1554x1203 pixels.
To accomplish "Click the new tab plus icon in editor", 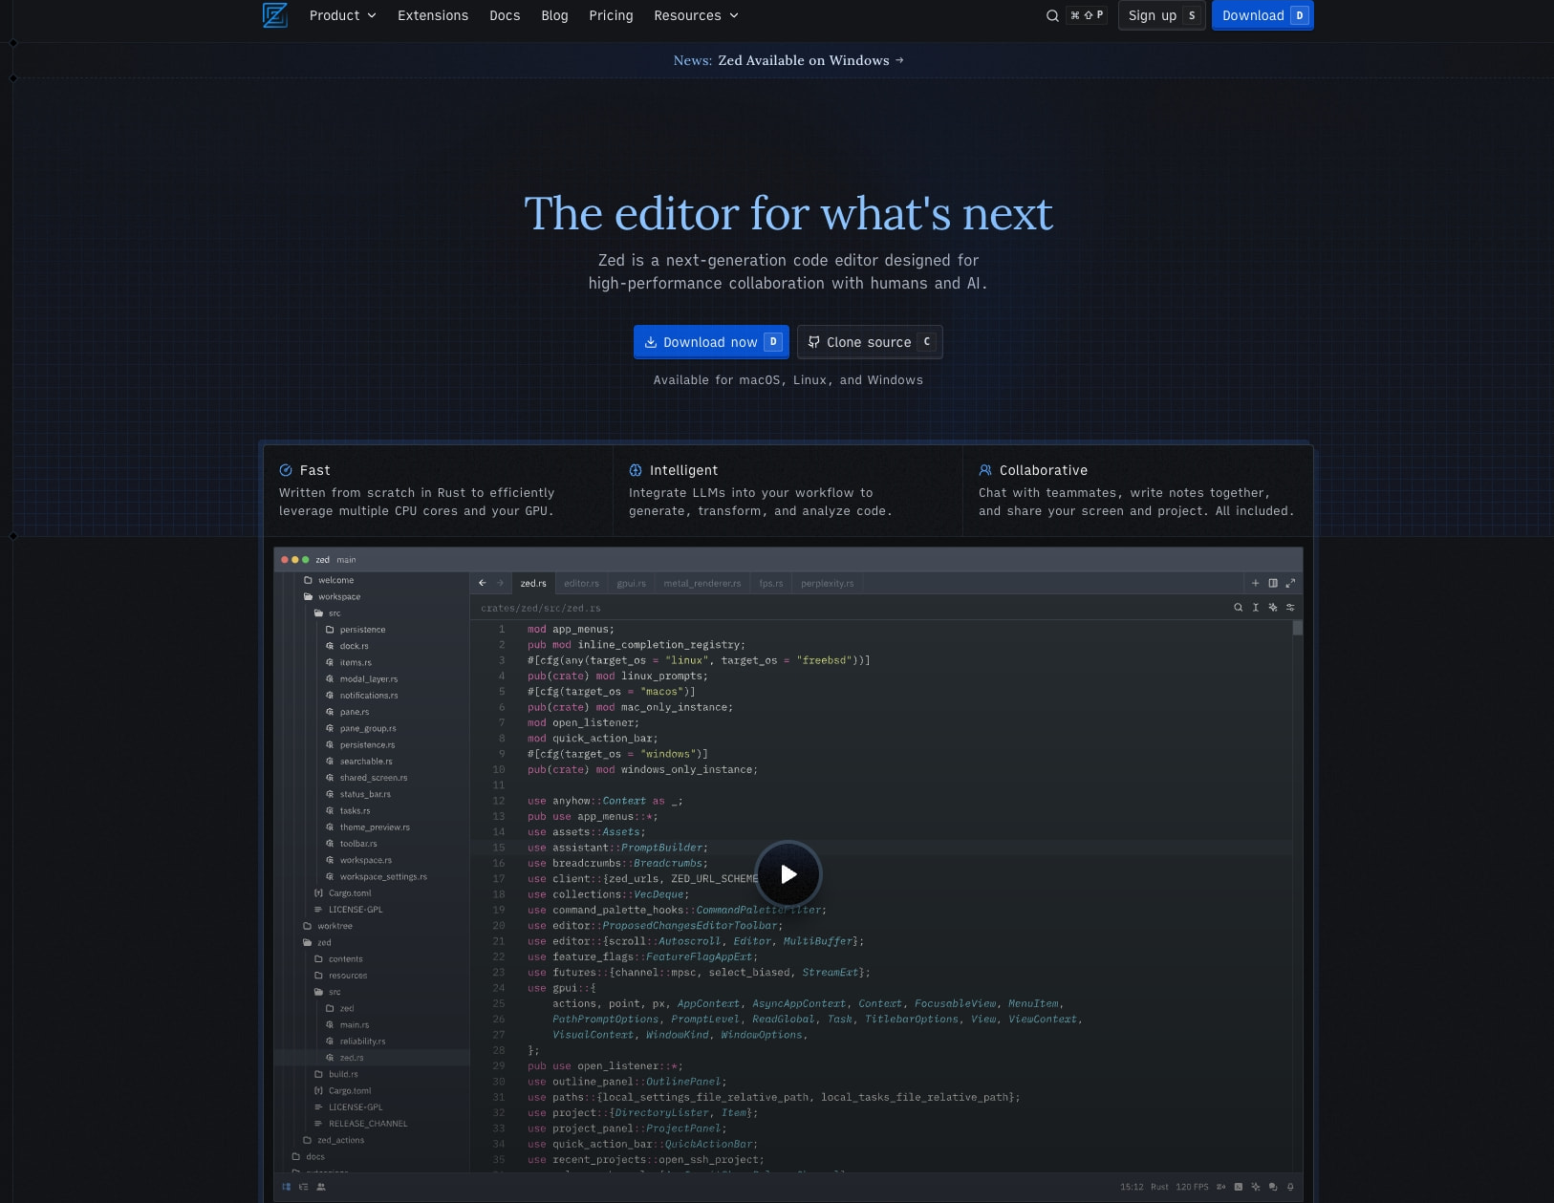I will coord(1256,583).
